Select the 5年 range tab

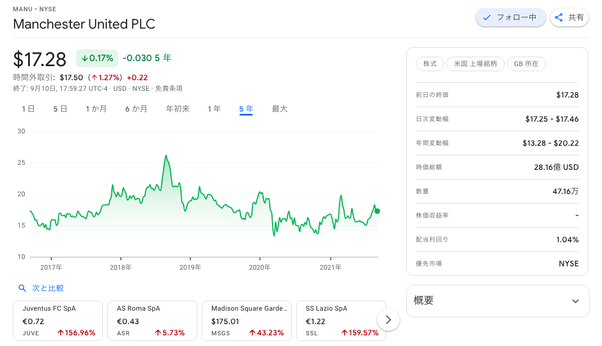pyautogui.click(x=246, y=109)
